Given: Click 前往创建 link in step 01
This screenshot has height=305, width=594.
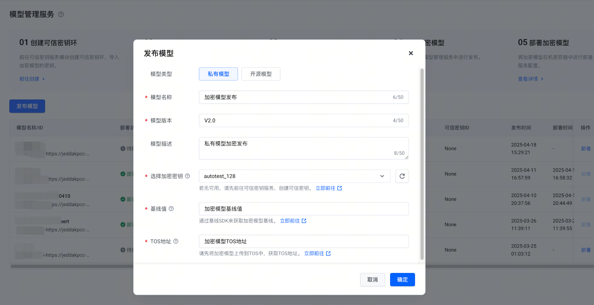Looking at the screenshot, I should [29, 79].
